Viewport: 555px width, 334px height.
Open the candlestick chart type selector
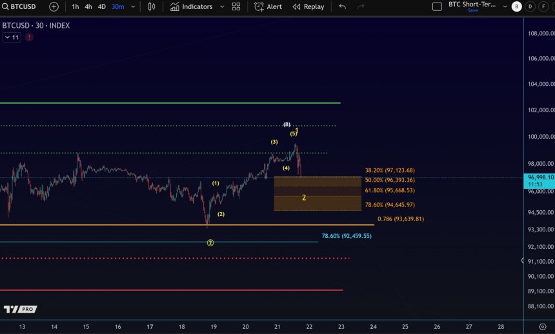point(152,6)
